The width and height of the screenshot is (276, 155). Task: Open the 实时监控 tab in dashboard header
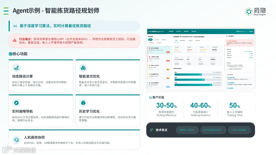pos(171,31)
